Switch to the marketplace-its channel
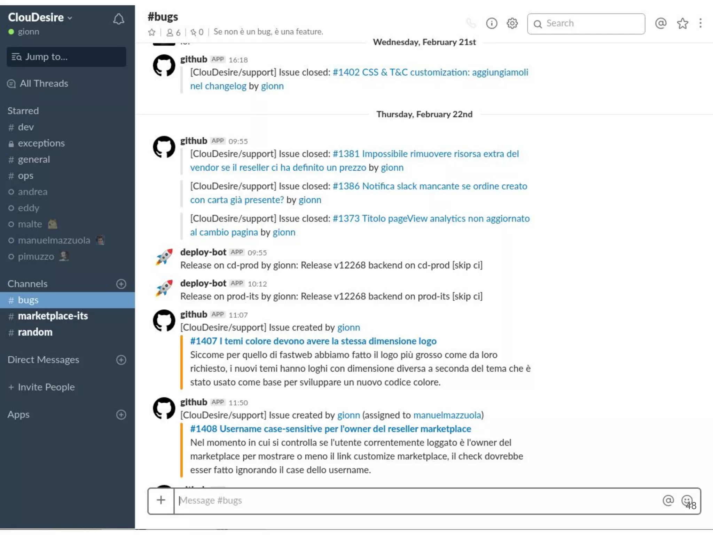 53,316
